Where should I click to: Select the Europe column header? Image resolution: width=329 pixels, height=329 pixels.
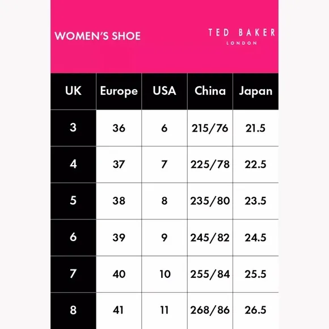click(x=119, y=91)
